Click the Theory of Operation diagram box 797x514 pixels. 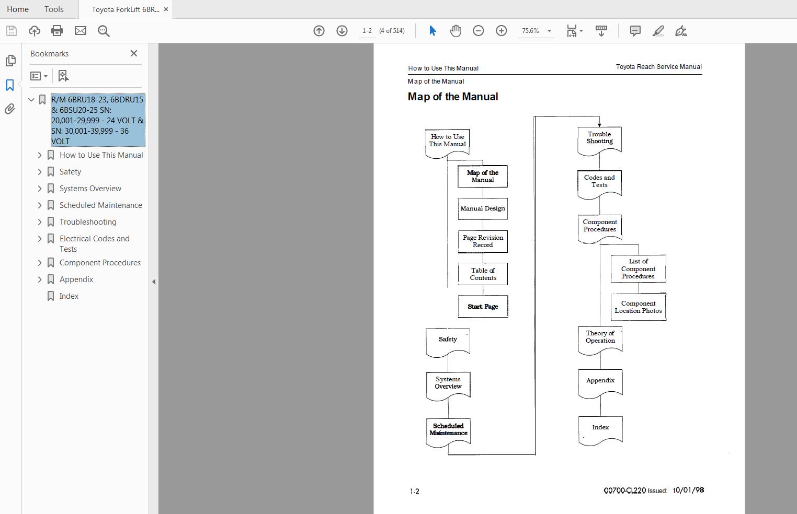600,340
